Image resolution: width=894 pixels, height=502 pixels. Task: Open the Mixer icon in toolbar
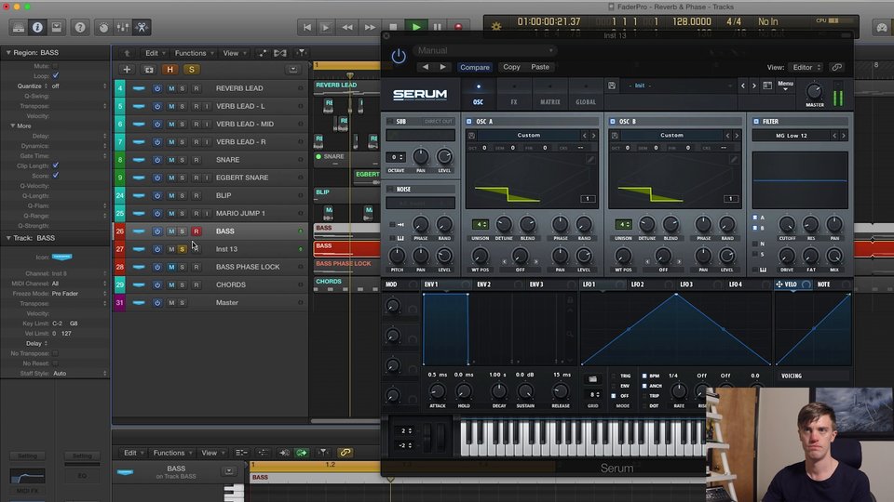(123, 27)
